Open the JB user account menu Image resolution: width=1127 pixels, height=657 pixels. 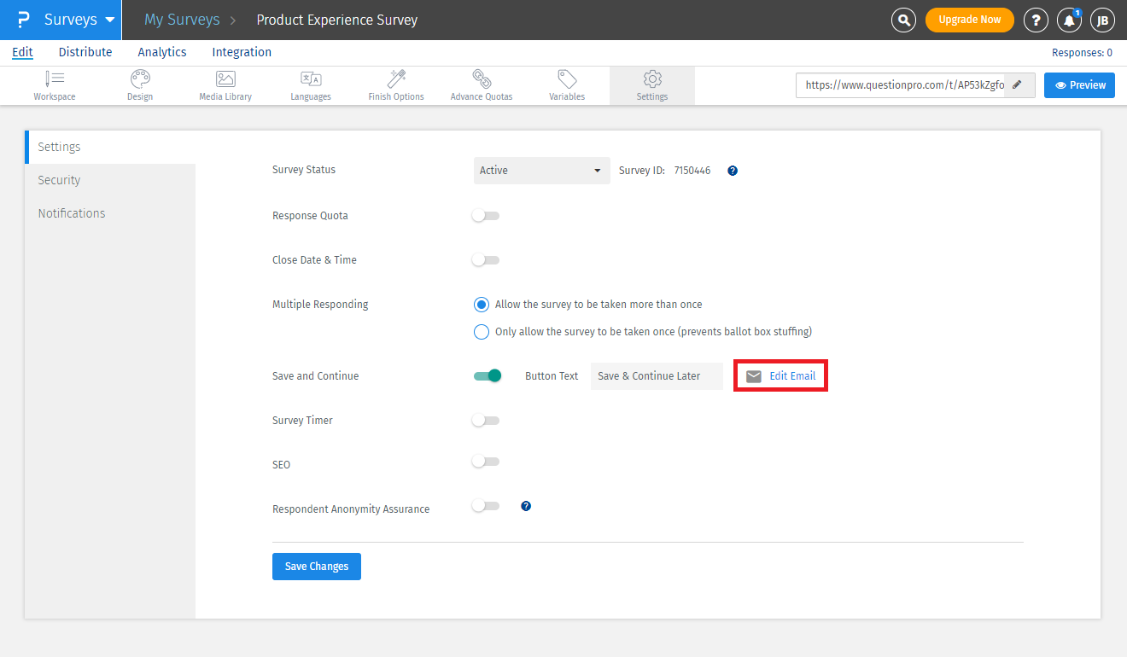[1102, 20]
